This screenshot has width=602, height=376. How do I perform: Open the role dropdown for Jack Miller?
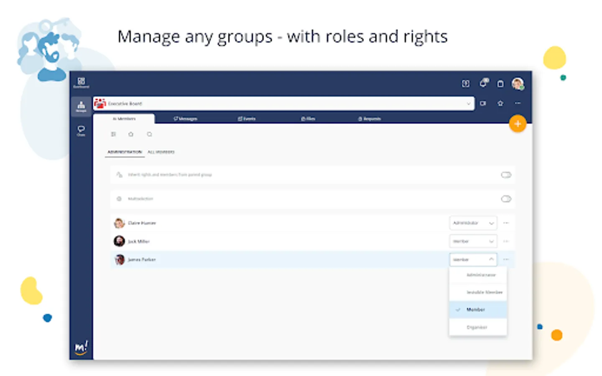click(473, 241)
